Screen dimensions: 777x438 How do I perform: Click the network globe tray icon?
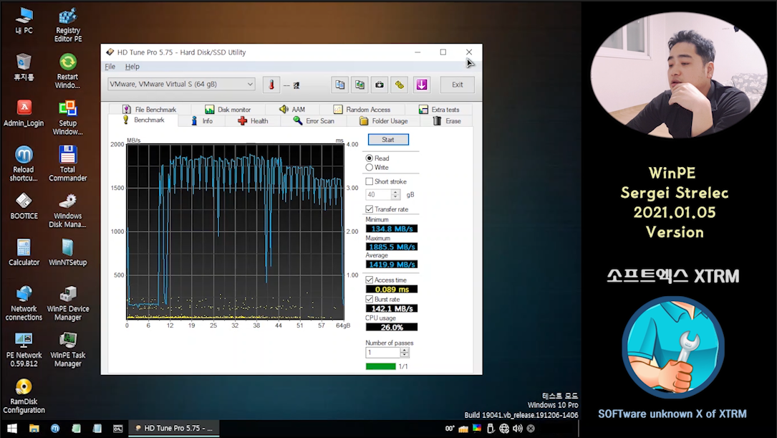tap(504, 428)
